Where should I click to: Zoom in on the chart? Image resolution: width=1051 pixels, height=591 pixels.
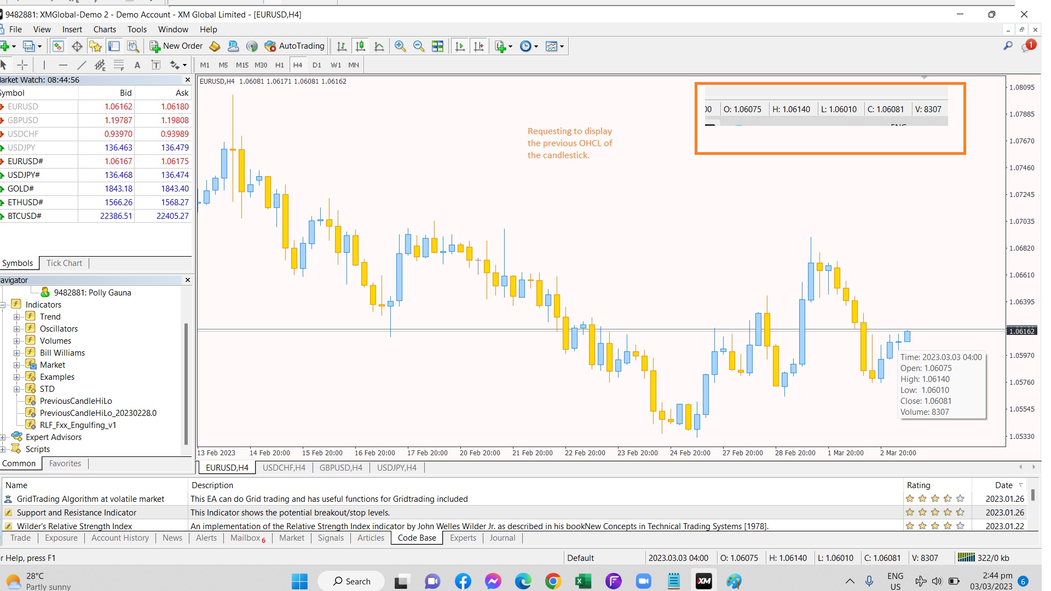400,46
